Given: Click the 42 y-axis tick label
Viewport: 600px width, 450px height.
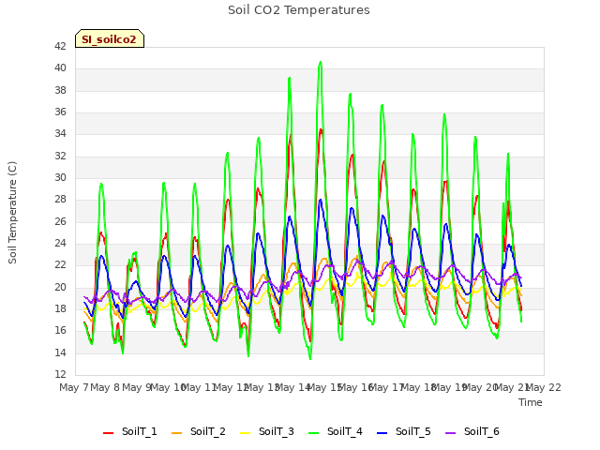Looking at the screenshot, I should [60, 46].
